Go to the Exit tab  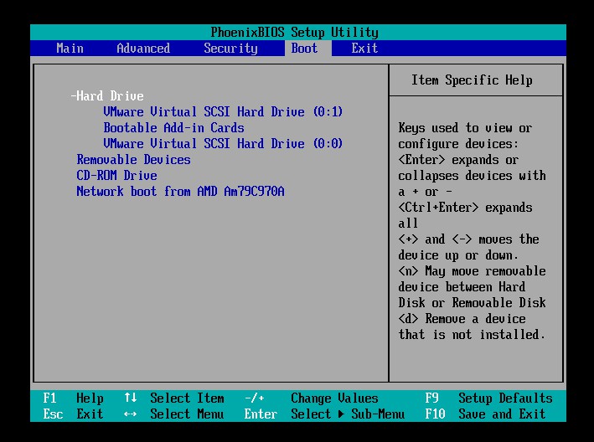364,49
